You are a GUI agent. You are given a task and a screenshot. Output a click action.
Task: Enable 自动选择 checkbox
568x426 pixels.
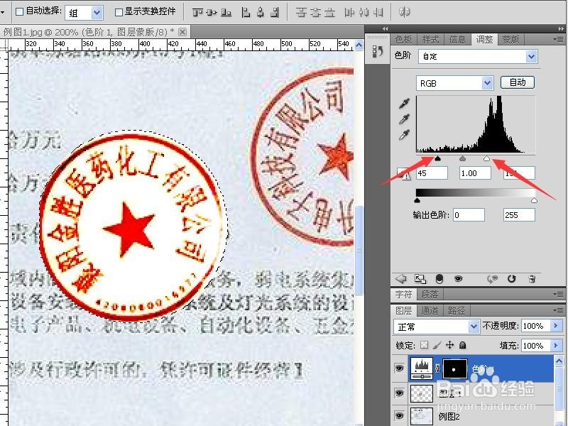pyautogui.click(x=20, y=11)
